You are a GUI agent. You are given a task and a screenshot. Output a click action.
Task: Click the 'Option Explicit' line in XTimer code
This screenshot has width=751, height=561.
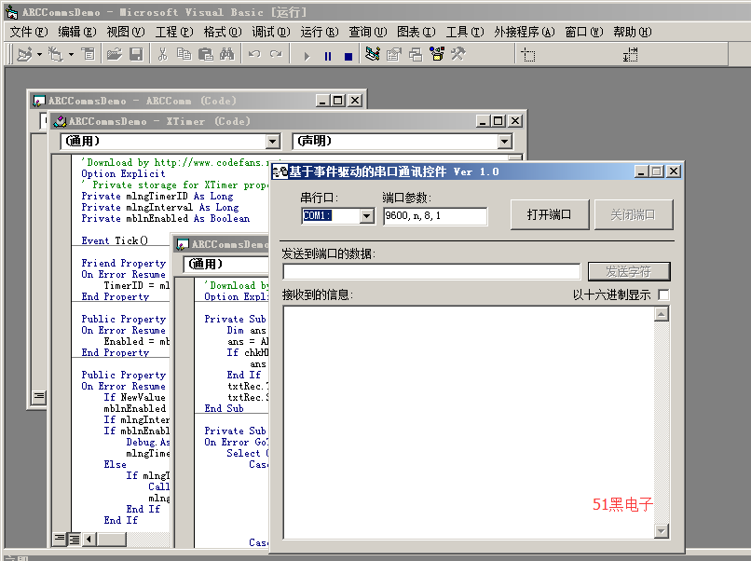[x=123, y=173]
